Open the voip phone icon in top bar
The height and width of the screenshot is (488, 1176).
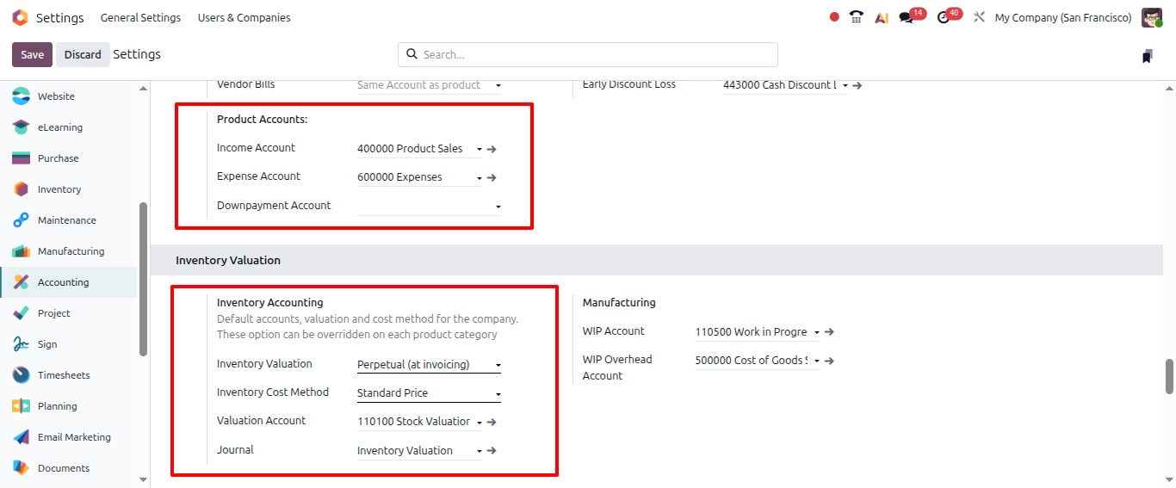pyautogui.click(x=856, y=17)
